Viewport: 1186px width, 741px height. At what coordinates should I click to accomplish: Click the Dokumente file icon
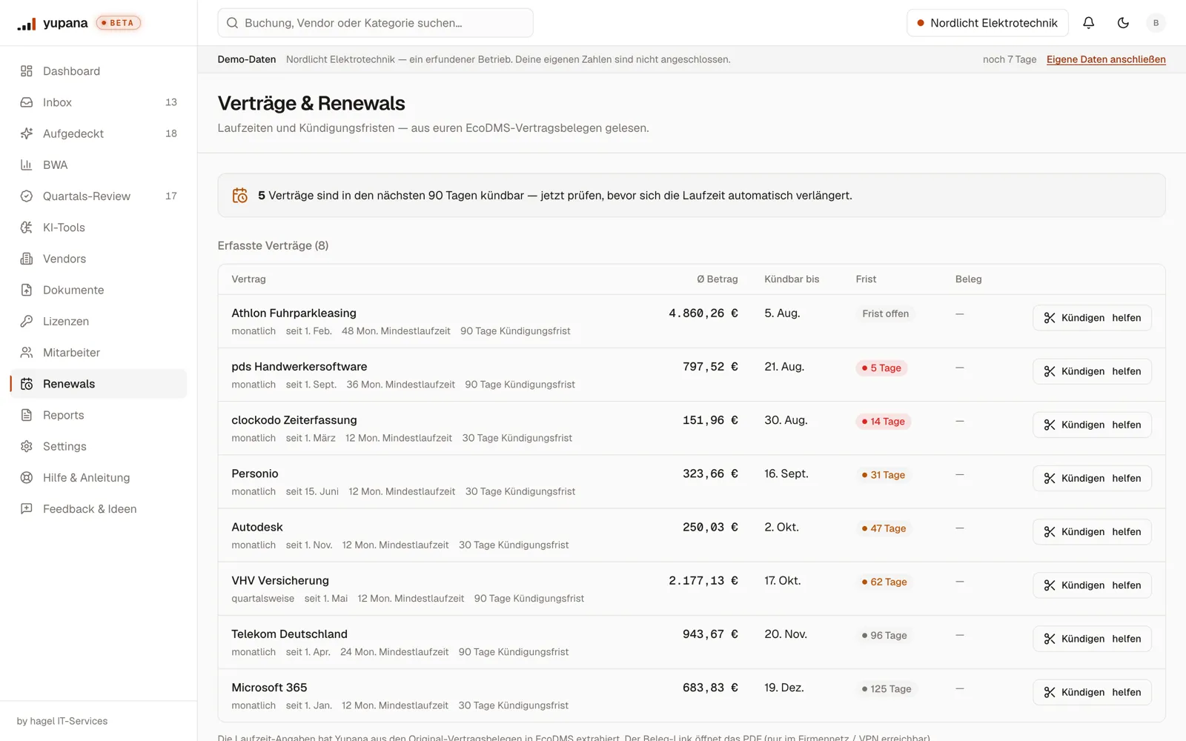(x=27, y=290)
